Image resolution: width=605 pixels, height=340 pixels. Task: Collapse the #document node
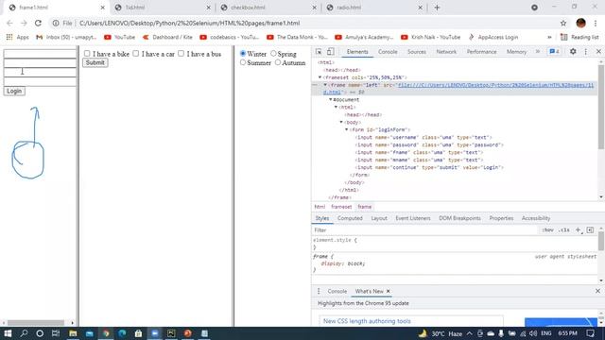click(x=331, y=99)
